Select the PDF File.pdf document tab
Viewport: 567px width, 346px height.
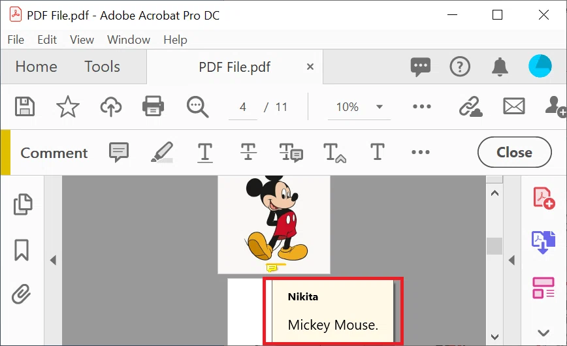tap(235, 67)
